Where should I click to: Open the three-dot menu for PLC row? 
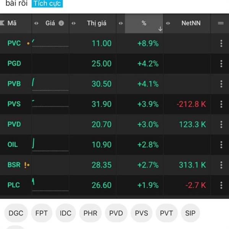pos(221,185)
